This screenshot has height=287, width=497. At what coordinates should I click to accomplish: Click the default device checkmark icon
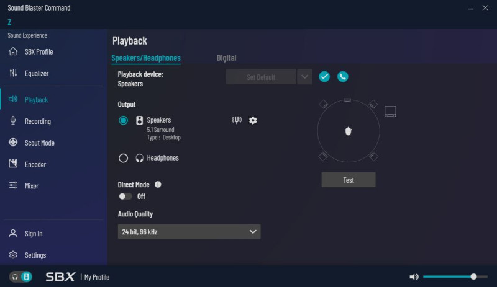pos(324,77)
